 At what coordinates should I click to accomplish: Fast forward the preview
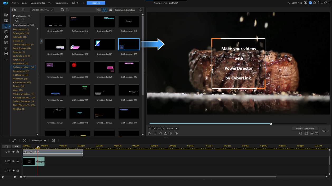177,133
